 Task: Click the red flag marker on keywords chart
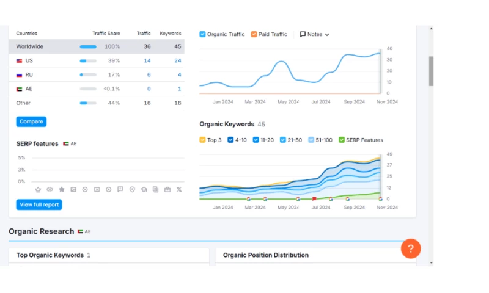pos(314,198)
